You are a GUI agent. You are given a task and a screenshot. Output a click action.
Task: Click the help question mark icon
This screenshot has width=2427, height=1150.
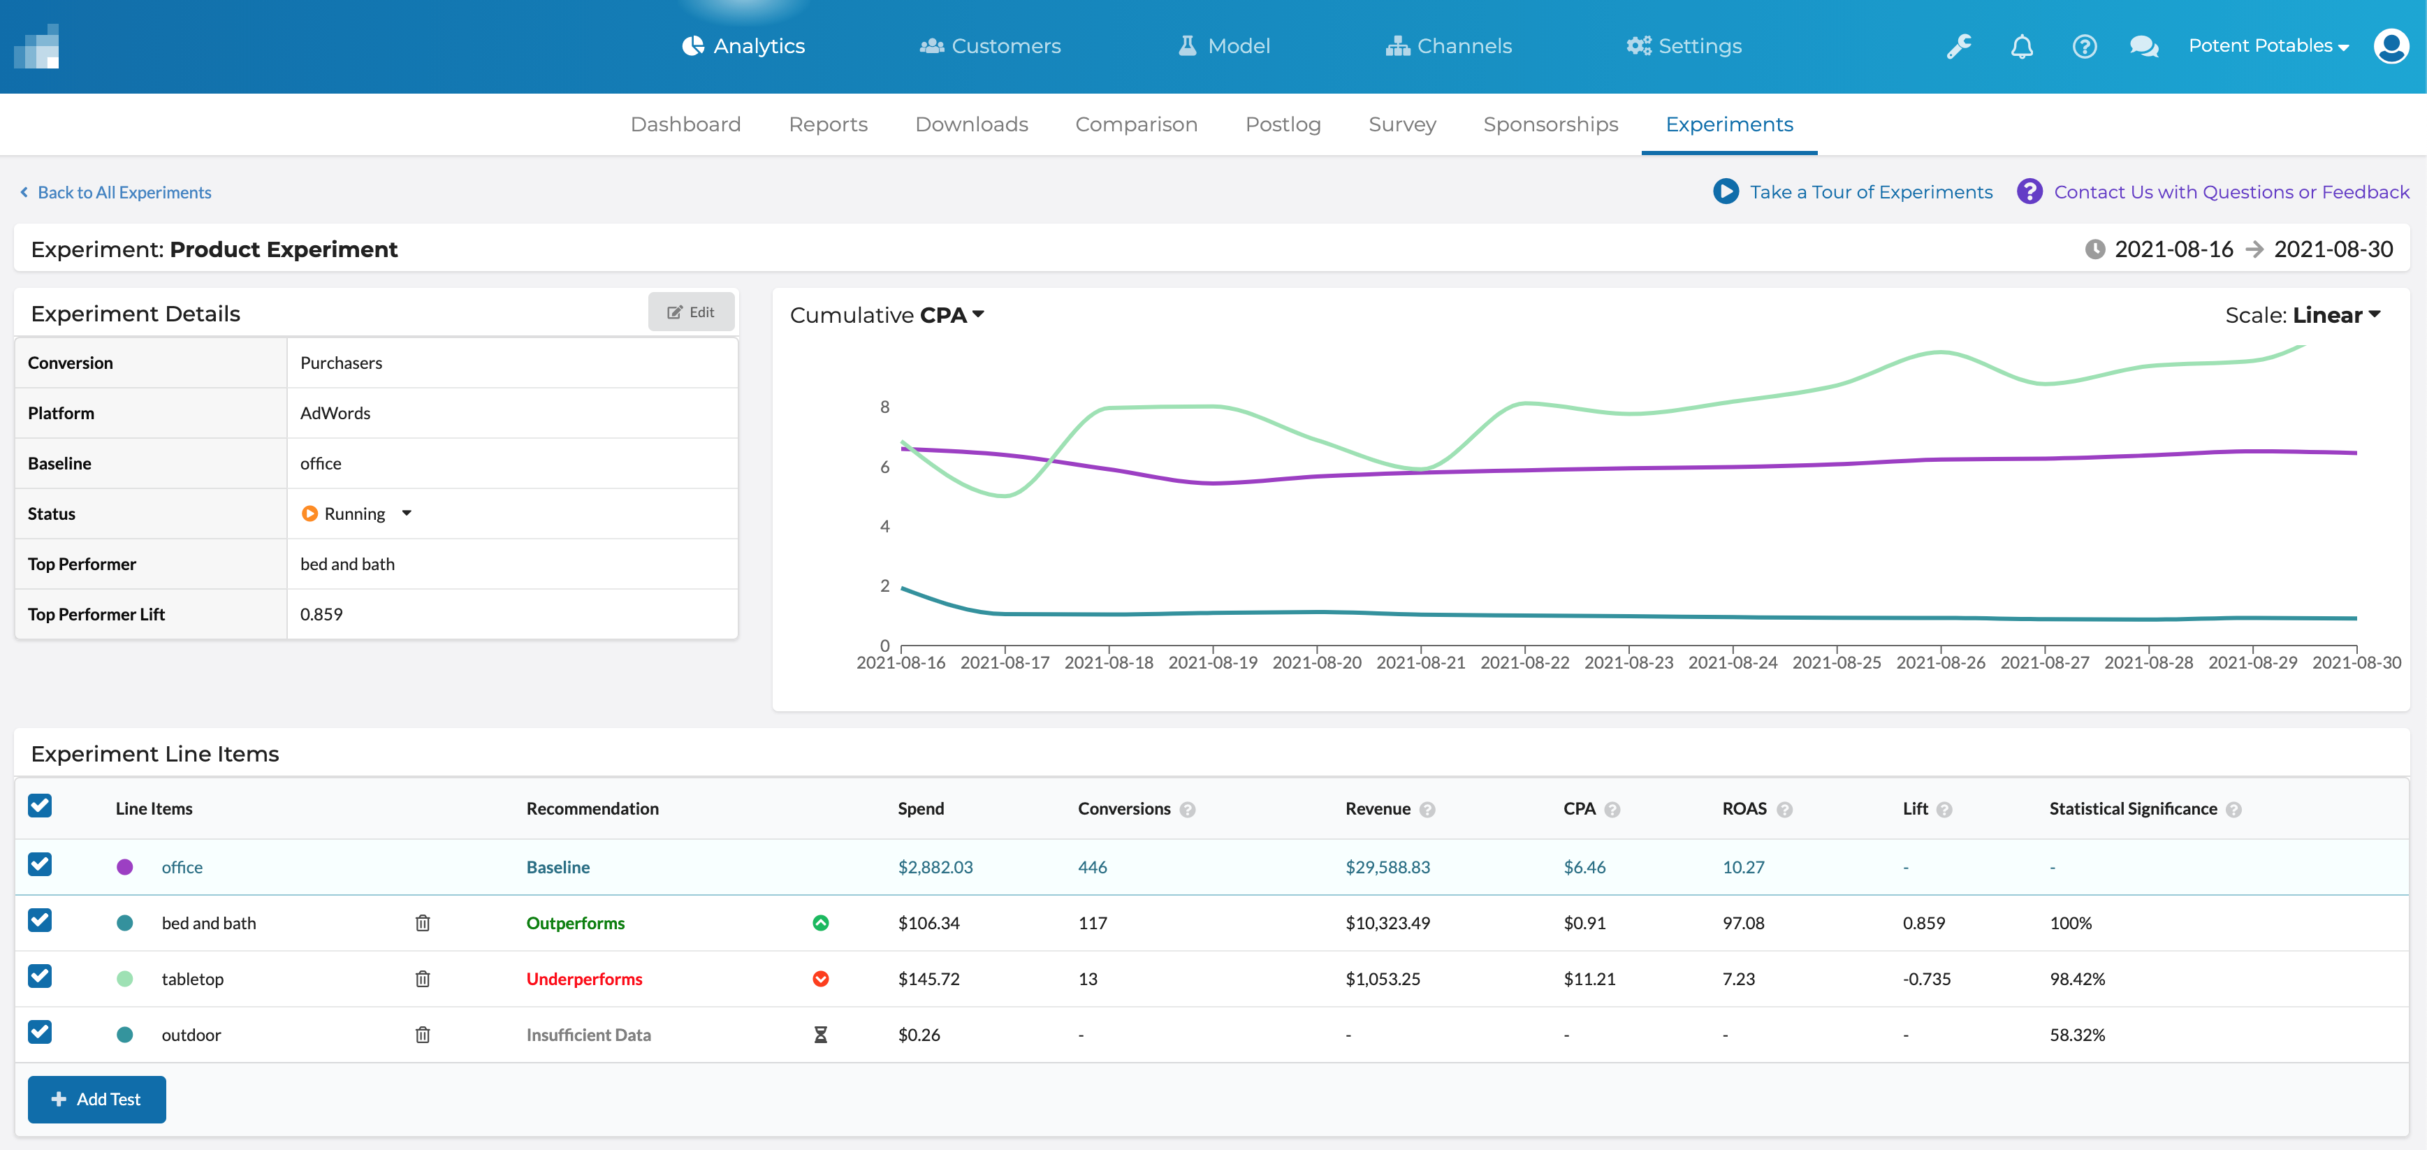2084,46
